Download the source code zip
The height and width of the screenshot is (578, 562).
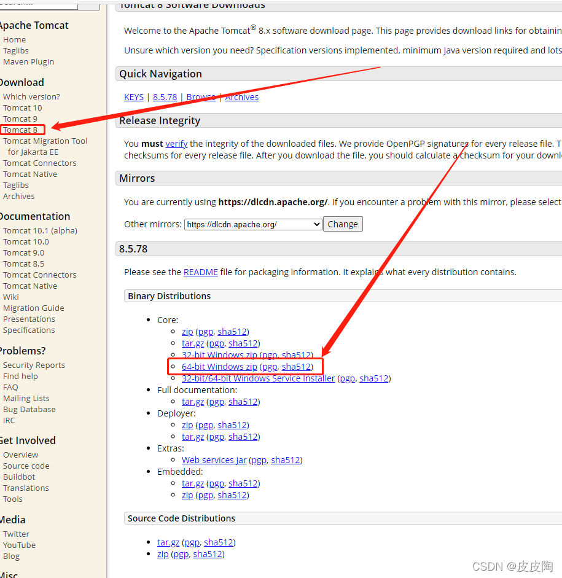(163, 554)
